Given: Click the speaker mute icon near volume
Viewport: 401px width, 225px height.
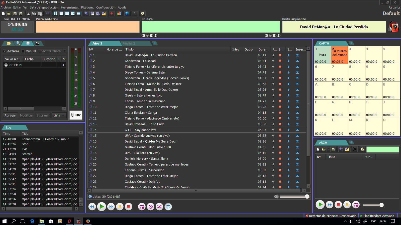Looking at the screenshot, I should coord(276,196).
